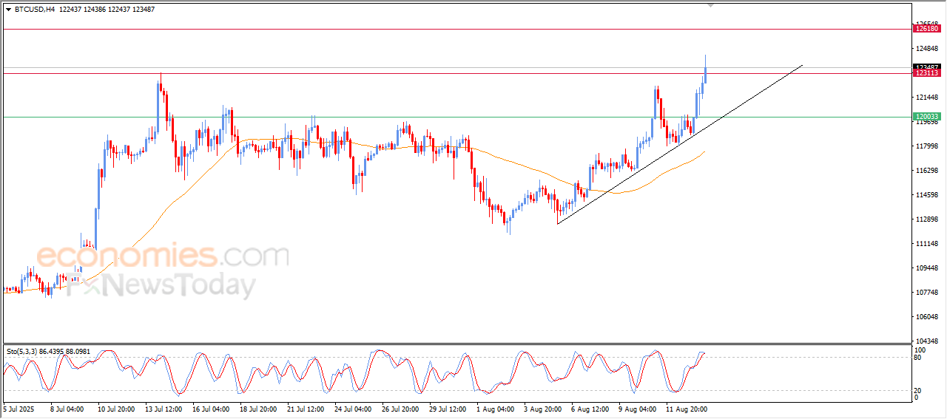Select the green 120033 price label

pos(927,117)
